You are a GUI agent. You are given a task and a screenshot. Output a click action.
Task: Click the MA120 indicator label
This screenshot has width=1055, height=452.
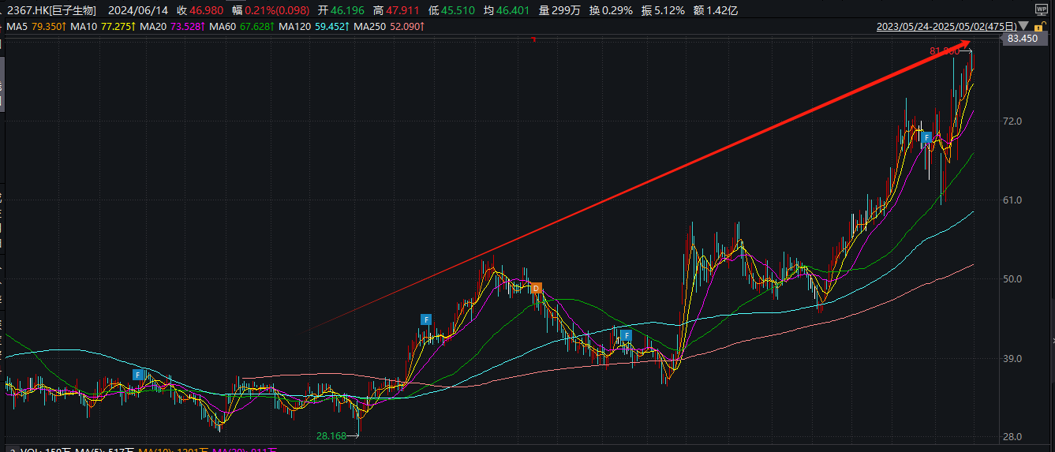click(312, 27)
